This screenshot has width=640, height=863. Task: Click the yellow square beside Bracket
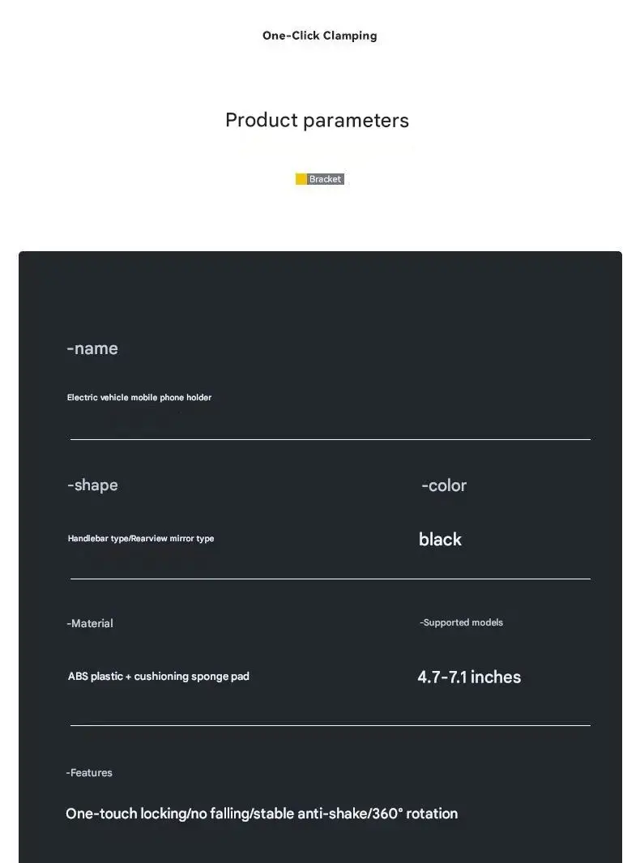tap(301, 179)
